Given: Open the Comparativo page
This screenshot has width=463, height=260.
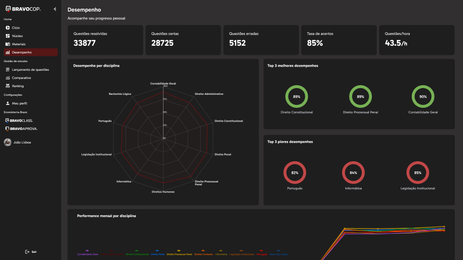Looking at the screenshot, I should 30,78.
